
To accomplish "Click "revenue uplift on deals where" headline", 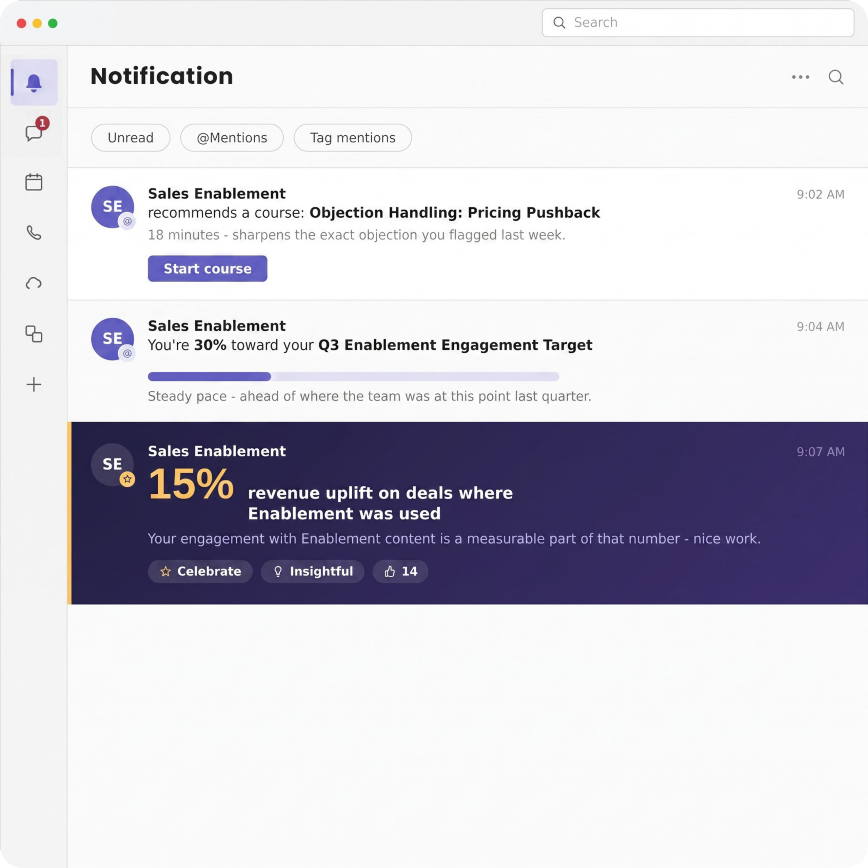I will point(380,493).
